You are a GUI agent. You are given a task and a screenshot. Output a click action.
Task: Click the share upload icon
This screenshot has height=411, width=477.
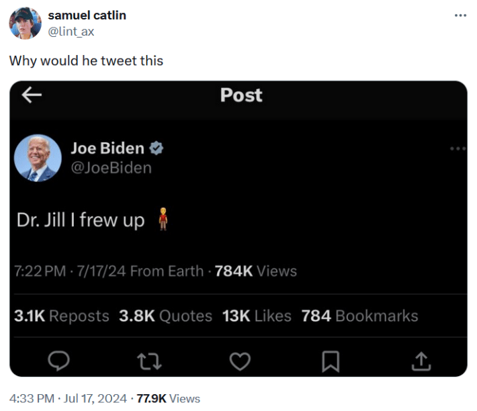click(420, 363)
